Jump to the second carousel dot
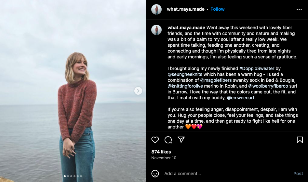Viewport: 308px width, 182px height. pyautogui.click(x=68, y=176)
